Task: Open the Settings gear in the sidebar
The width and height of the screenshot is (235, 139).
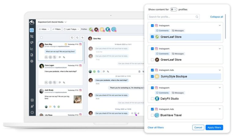Action: click(x=32, y=61)
